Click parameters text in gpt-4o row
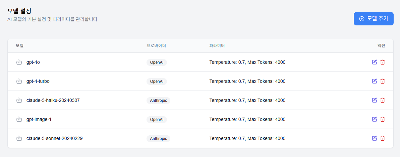Viewport: 400px width, 157px height. click(x=247, y=62)
